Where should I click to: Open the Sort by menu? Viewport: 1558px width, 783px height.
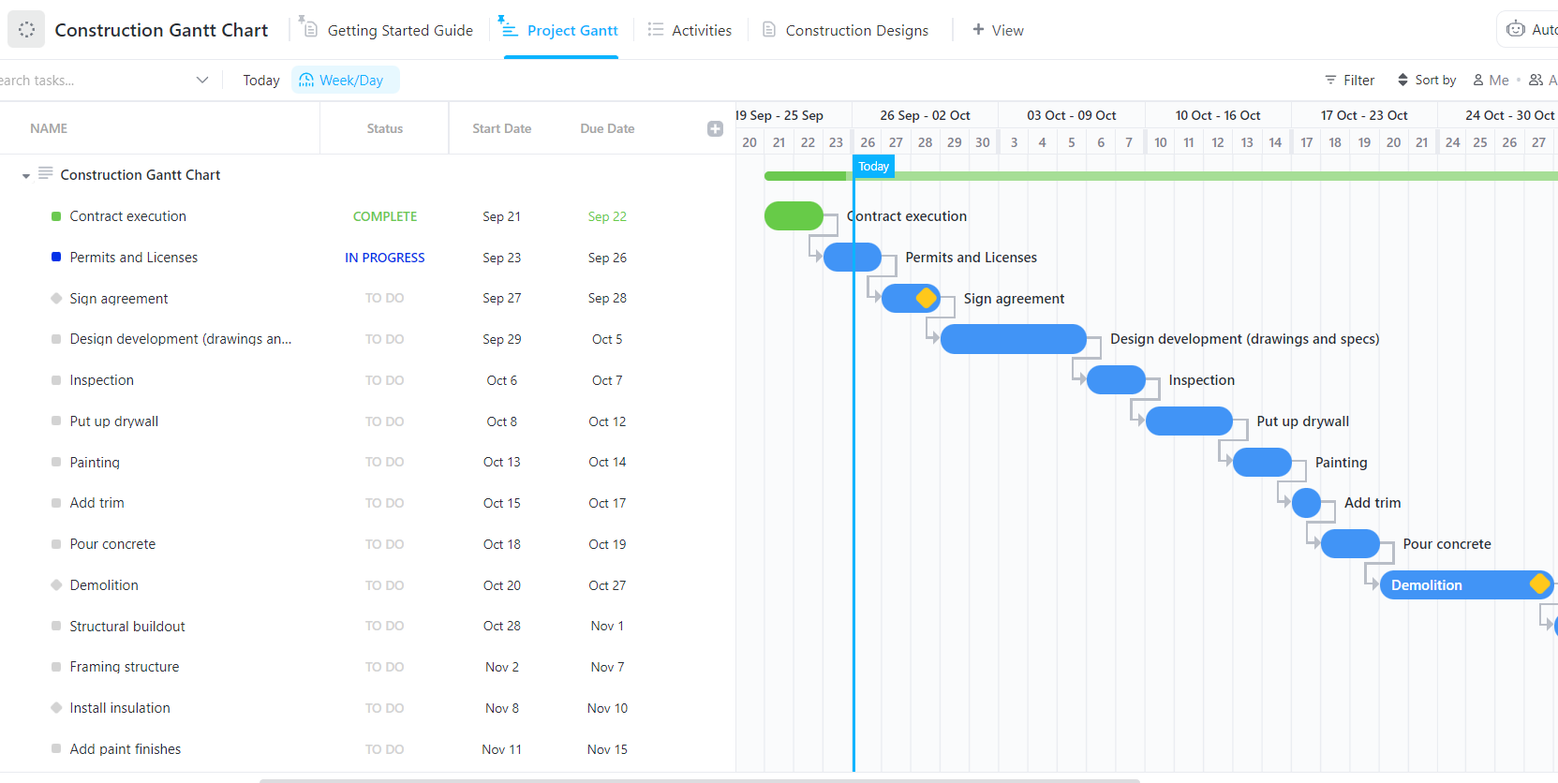(1426, 81)
